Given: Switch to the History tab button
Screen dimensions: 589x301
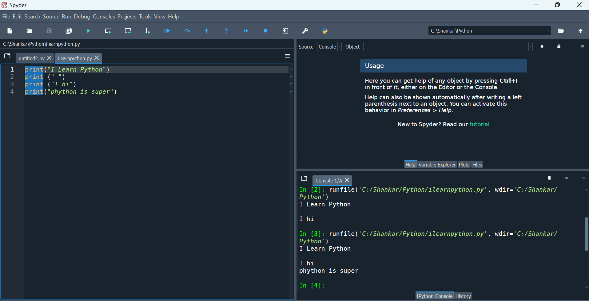Looking at the screenshot, I should (463, 296).
